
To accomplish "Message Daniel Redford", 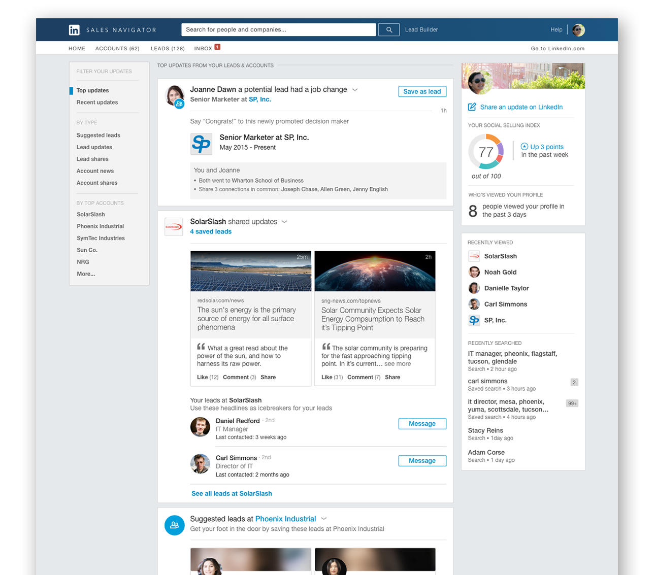I will 422,424.
